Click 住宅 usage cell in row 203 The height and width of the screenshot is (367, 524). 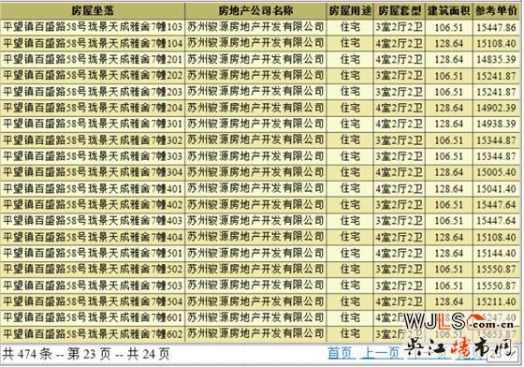[350, 92]
